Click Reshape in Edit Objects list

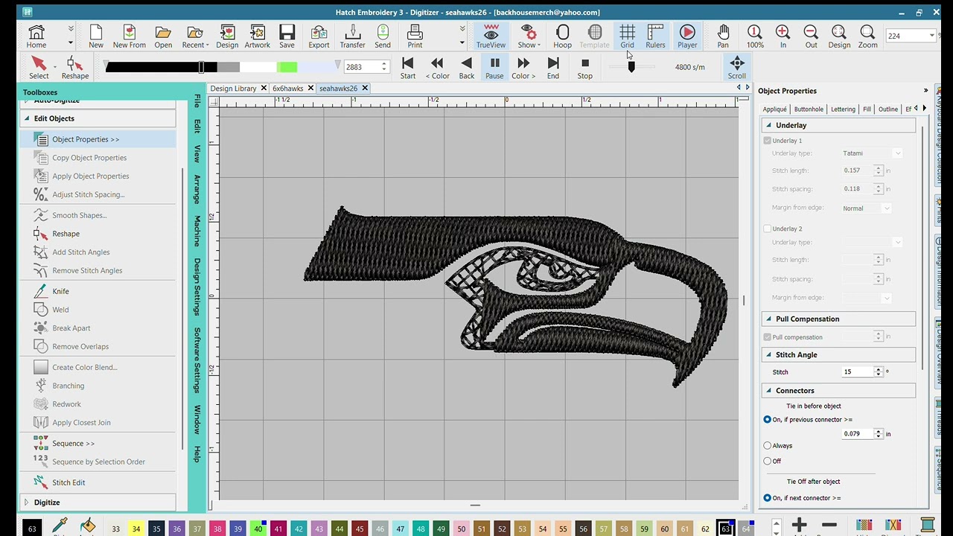(x=66, y=234)
